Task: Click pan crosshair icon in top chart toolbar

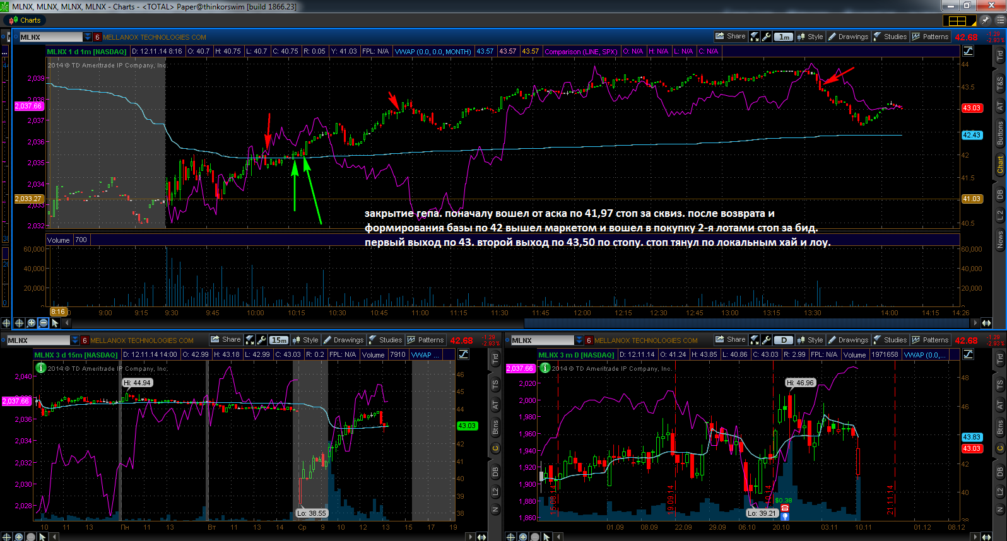Action: [19, 323]
